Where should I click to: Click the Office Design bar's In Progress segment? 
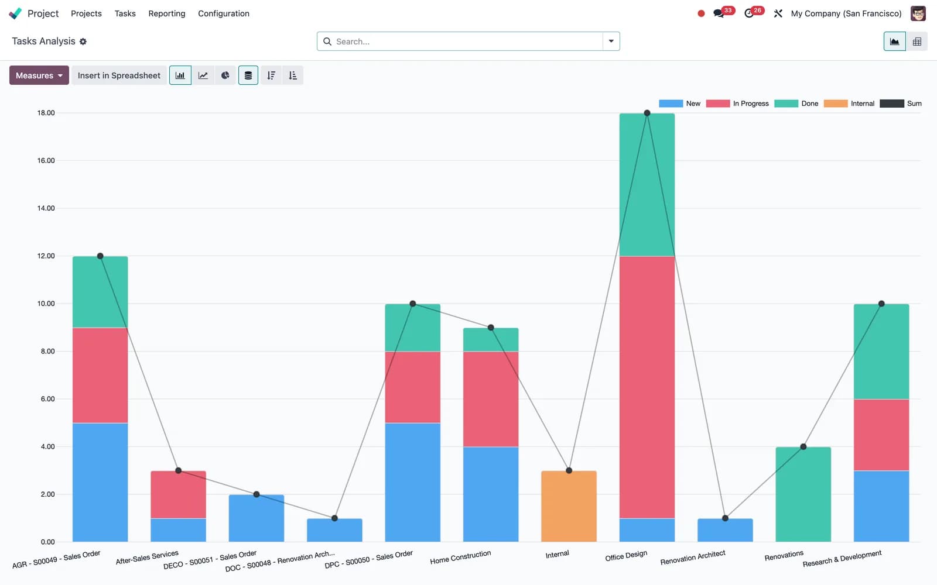coord(647,387)
